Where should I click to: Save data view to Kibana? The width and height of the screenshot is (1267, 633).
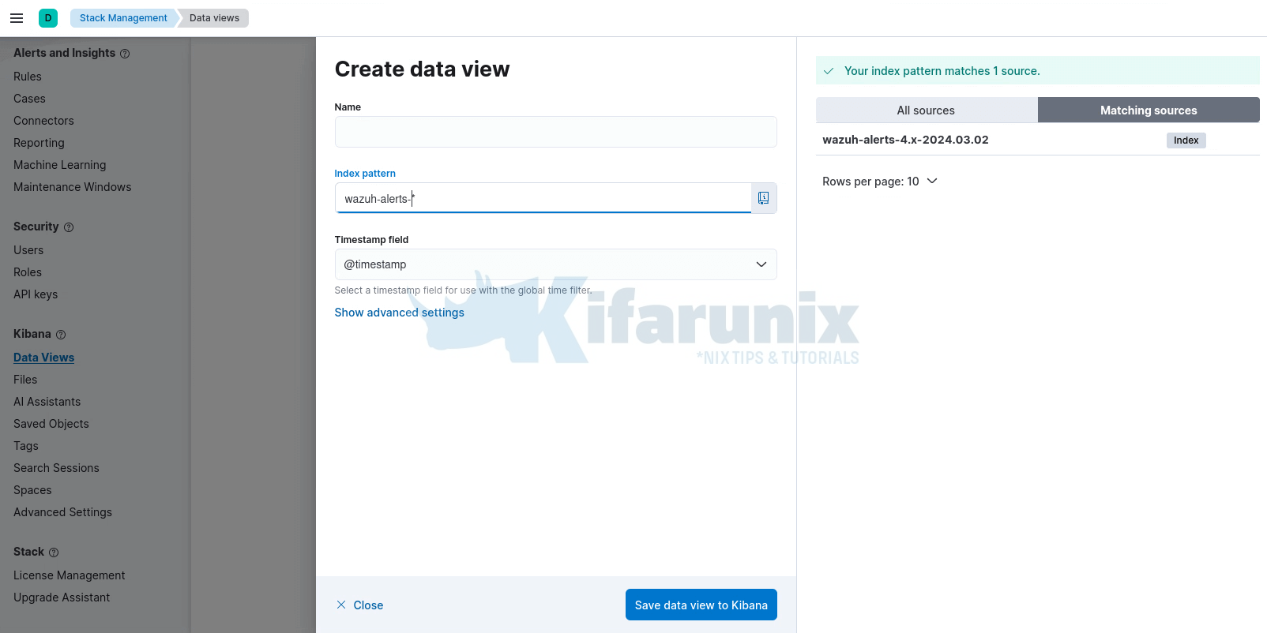(701, 605)
